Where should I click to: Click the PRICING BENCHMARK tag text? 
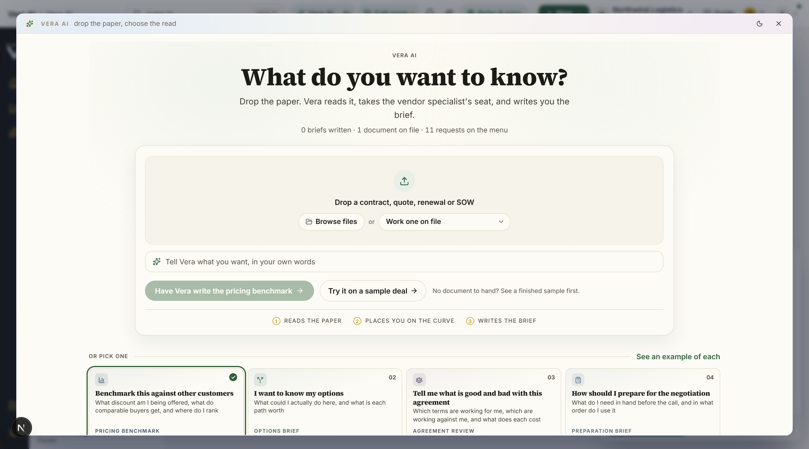tap(127, 431)
